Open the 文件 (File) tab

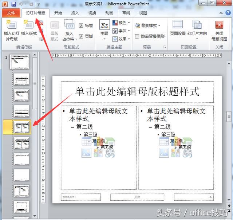pos(11,13)
